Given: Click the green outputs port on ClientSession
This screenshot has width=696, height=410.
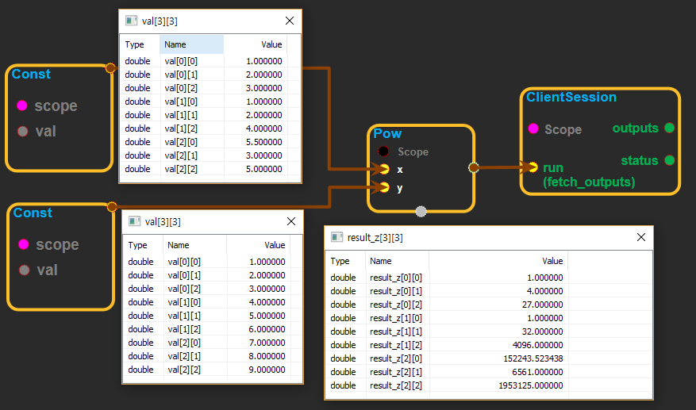Looking at the screenshot, I should coord(669,128).
